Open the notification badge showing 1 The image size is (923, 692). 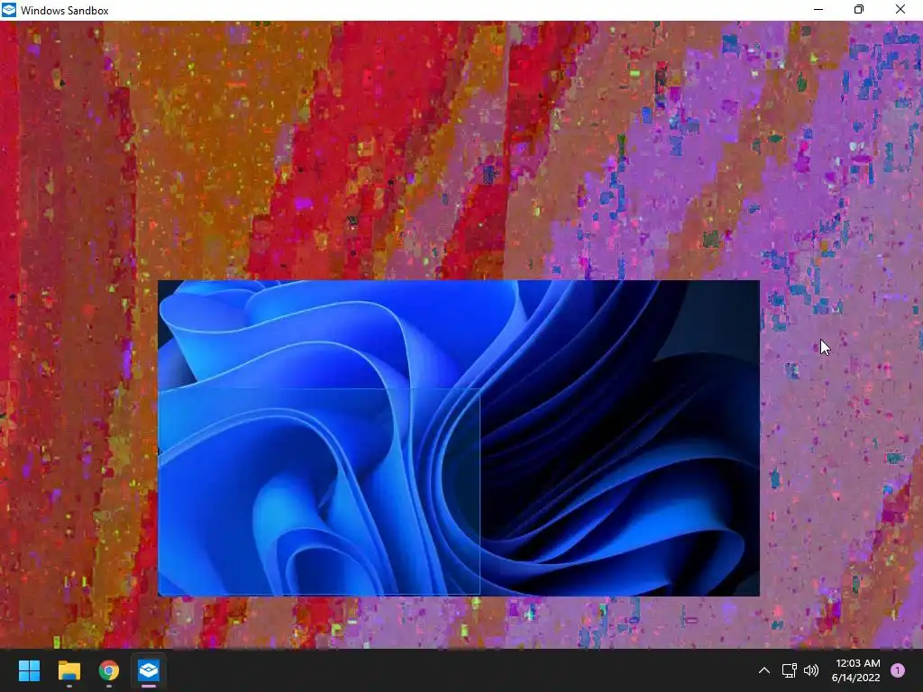click(898, 670)
